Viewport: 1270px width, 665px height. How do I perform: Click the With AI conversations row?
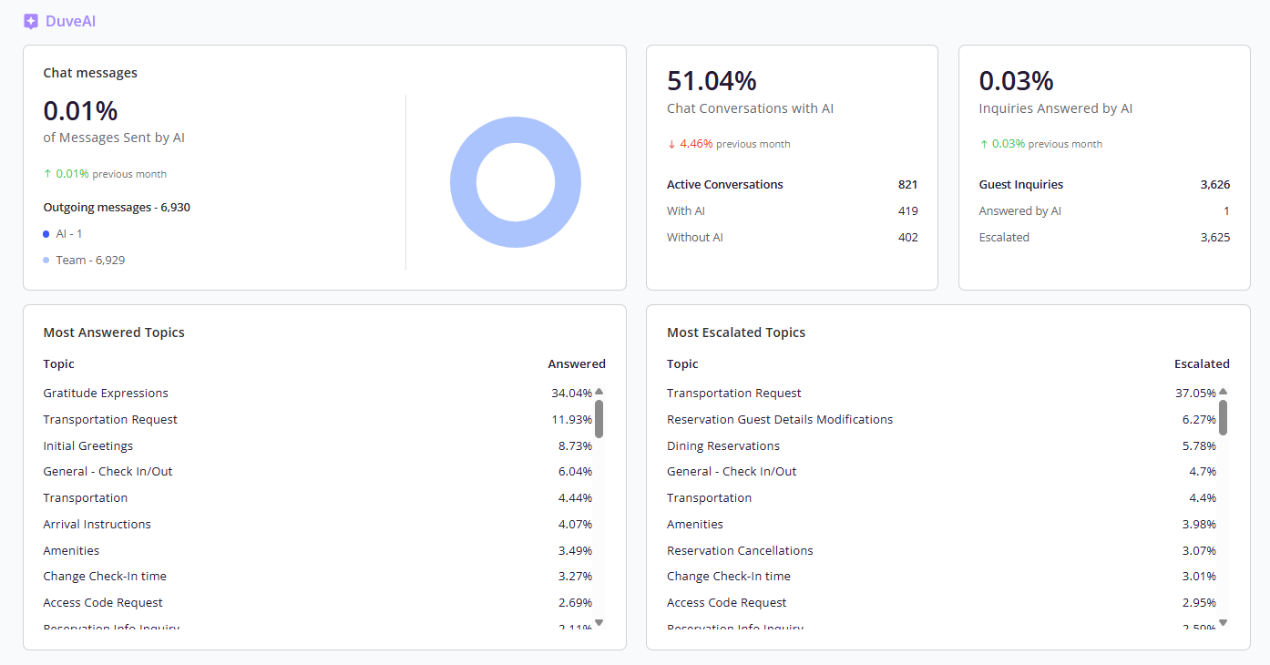point(792,211)
